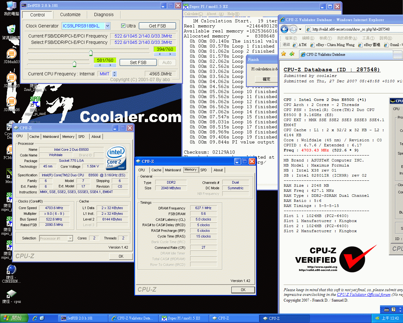Click the Intel Core 2 Duo logo
403x323 pixels.
(x=116, y=157)
